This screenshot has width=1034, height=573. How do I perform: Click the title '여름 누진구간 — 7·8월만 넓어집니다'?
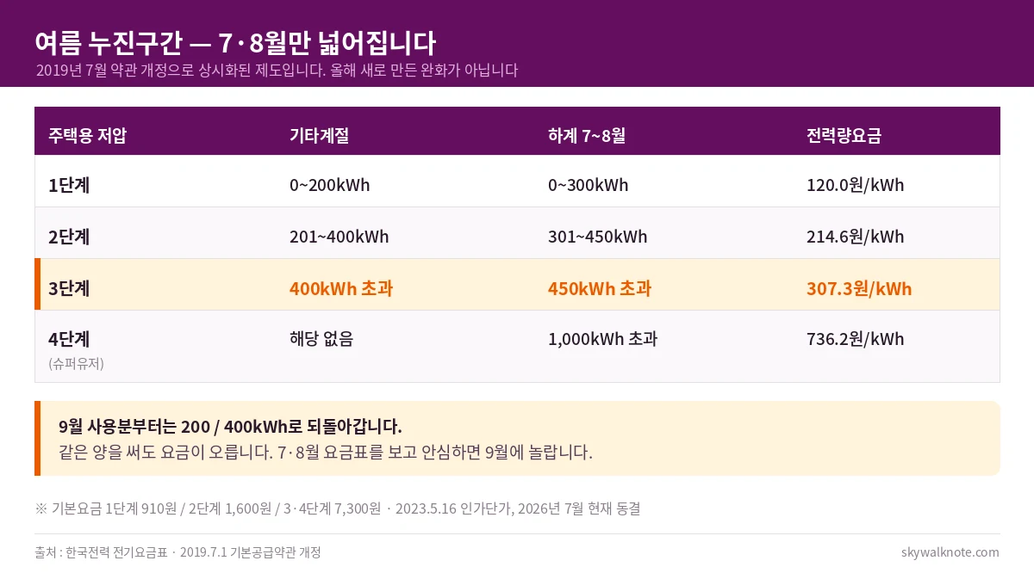(x=235, y=41)
